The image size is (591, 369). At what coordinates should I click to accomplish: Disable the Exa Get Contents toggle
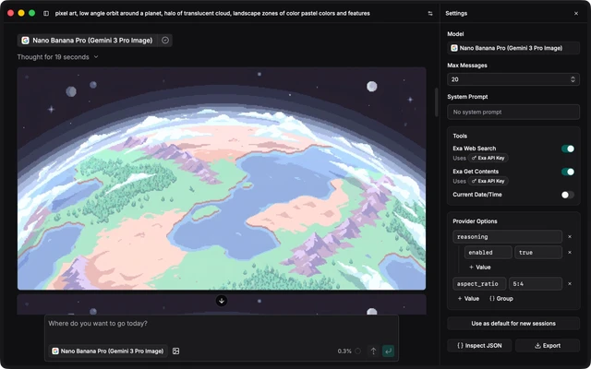[x=568, y=172]
